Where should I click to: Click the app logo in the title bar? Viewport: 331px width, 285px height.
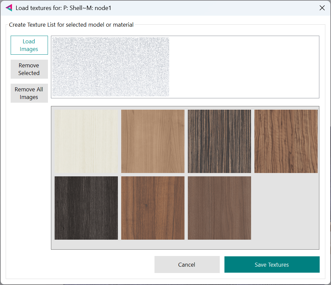pos(9,8)
